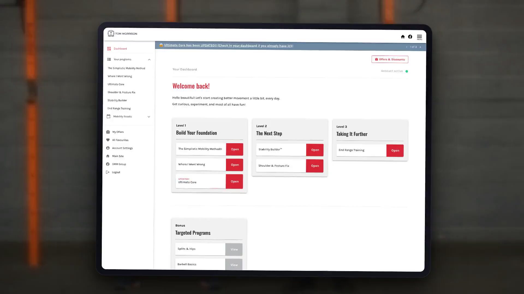The height and width of the screenshot is (294, 524).
Task: Open The Simplistic Mobility Method sidebar item
Action: coord(126,68)
